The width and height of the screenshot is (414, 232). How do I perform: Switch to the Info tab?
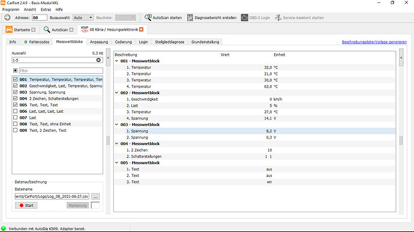(13, 42)
